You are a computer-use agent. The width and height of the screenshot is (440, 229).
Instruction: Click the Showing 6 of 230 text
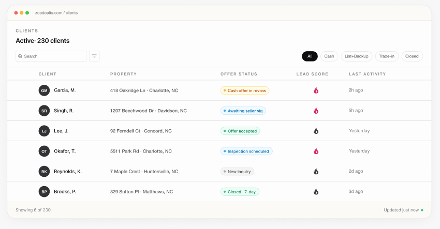(x=33, y=210)
